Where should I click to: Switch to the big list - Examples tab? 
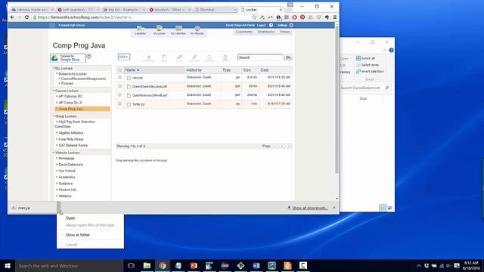pos(123,10)
